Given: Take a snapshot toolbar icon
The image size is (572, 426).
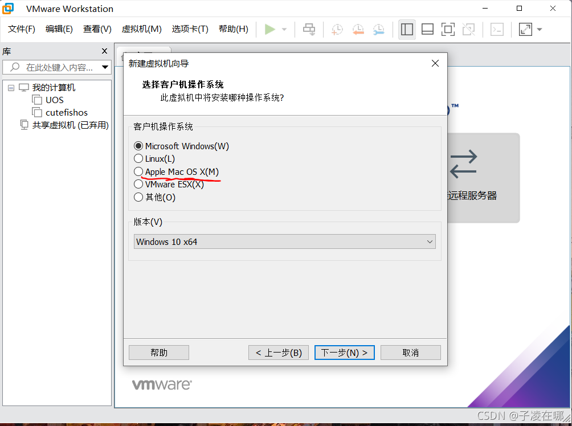Looking at the screenshot, I should [x=337, y=30].
